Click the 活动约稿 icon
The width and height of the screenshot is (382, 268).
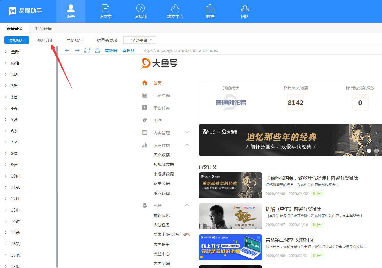145,95
